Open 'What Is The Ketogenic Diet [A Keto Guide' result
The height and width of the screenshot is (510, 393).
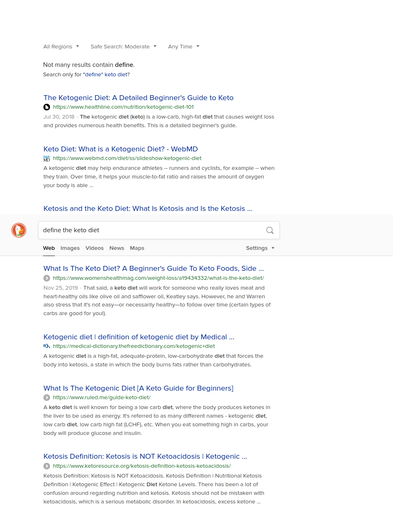(x=139, y=388)
